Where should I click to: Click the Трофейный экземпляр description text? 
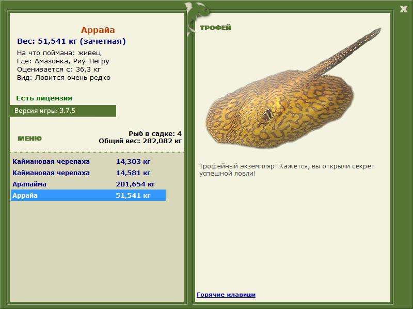click(287, 170)
